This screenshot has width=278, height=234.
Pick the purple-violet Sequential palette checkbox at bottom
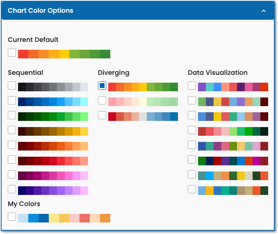pos(12,190)
